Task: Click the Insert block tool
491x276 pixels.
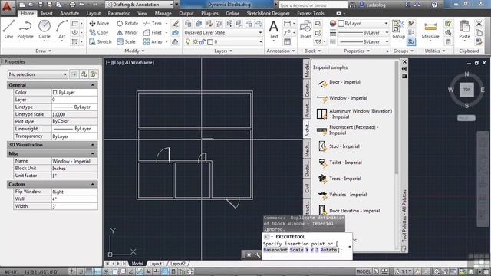Action: 305,30
